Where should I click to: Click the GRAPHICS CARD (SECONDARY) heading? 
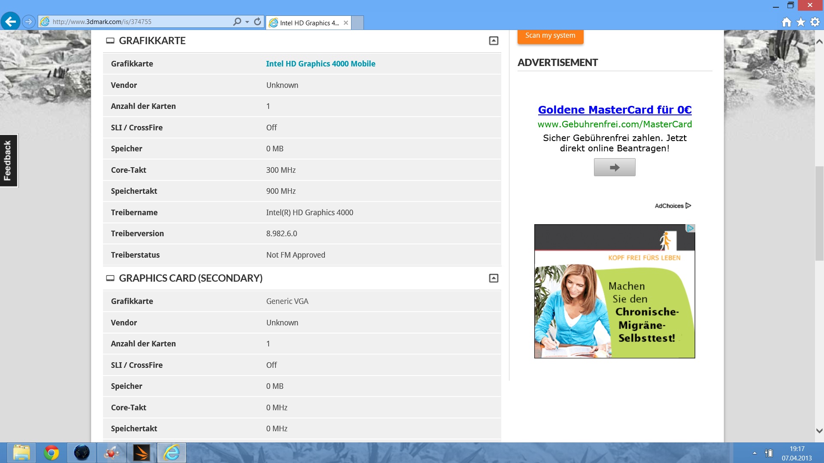click(191, 278)
